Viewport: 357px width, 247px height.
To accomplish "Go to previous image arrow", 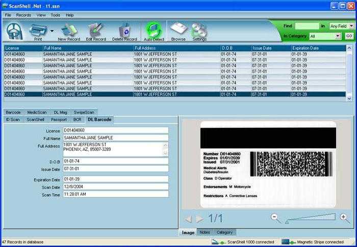I will click(188, 219).
